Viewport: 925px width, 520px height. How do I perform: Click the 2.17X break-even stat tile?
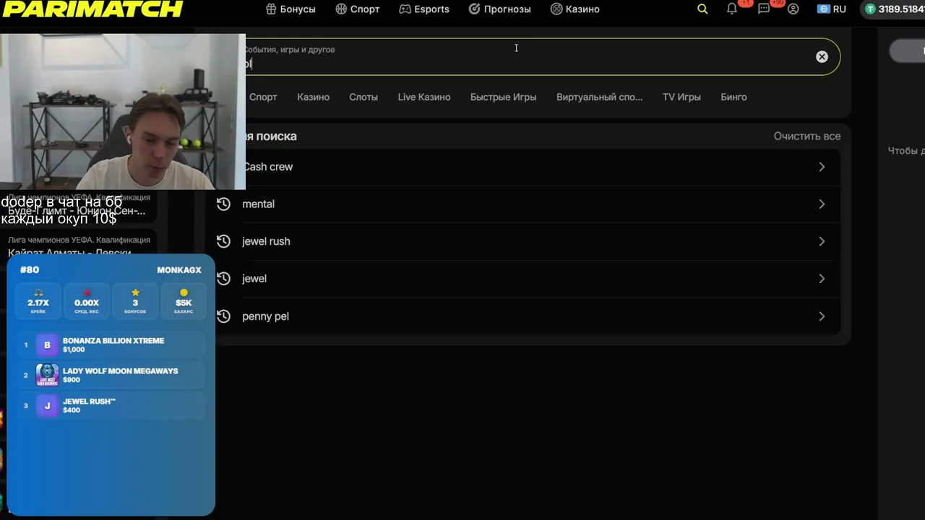[x=38, y=300]
